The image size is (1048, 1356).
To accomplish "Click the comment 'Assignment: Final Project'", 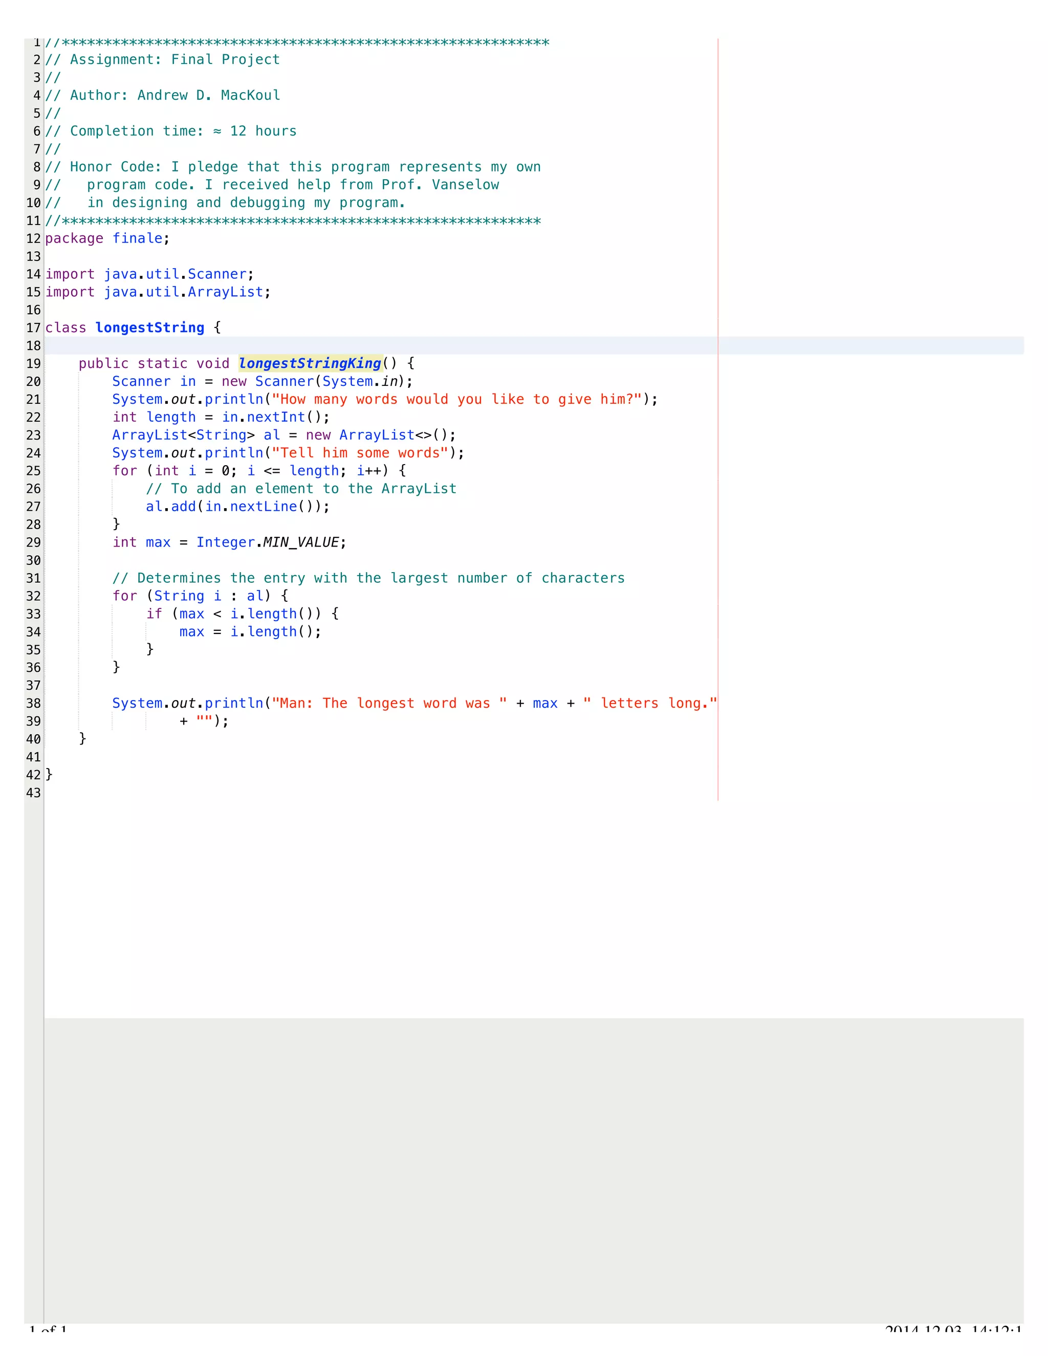I will (x=175, y=59).
